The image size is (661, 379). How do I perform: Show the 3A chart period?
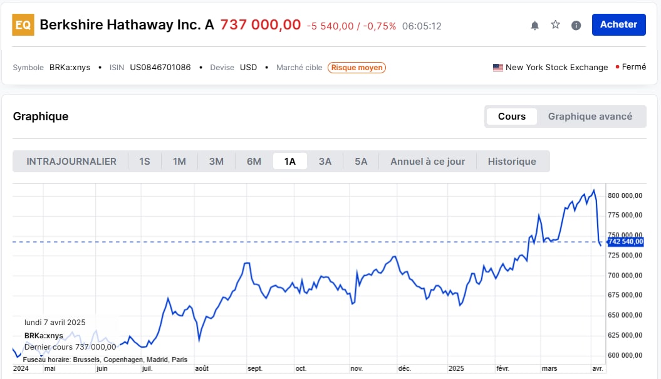(x=325, y=162)
